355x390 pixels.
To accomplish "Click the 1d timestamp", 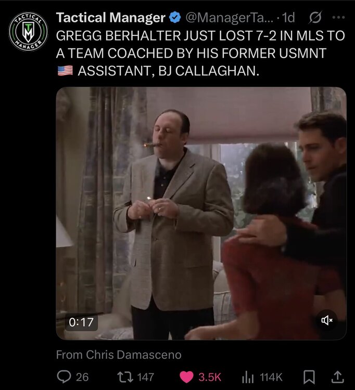I will click(289, 18).
